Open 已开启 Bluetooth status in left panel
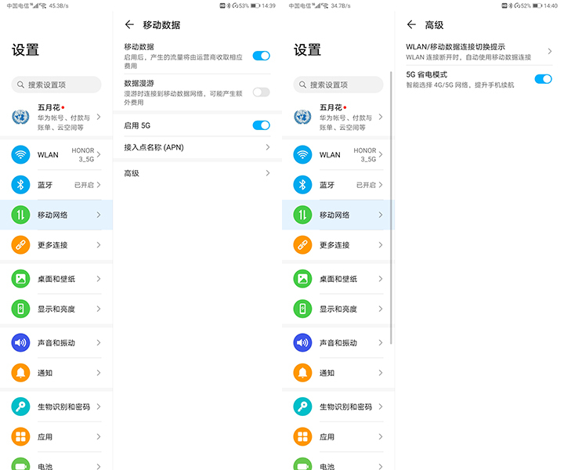Screen dimensions: 564x470 (84, 185)
